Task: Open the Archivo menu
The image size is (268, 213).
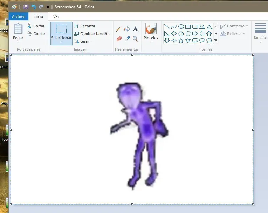Action: coord(19,16)
